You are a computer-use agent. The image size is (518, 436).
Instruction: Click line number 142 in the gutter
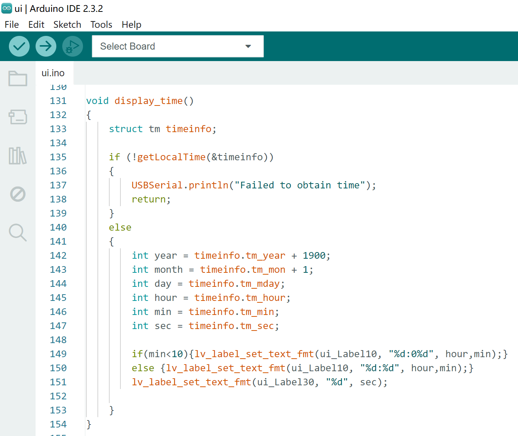point(58,255)
